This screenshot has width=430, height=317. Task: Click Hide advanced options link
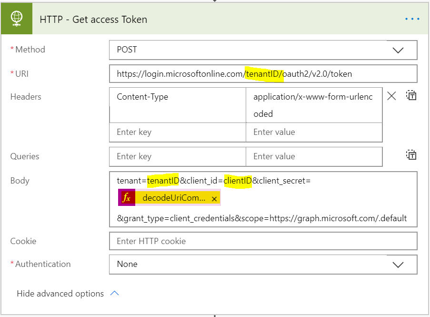[x=60, y=294]
